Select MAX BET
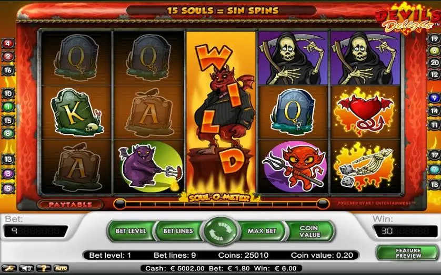This screenshot has width=441, height=275. [262, 231]
